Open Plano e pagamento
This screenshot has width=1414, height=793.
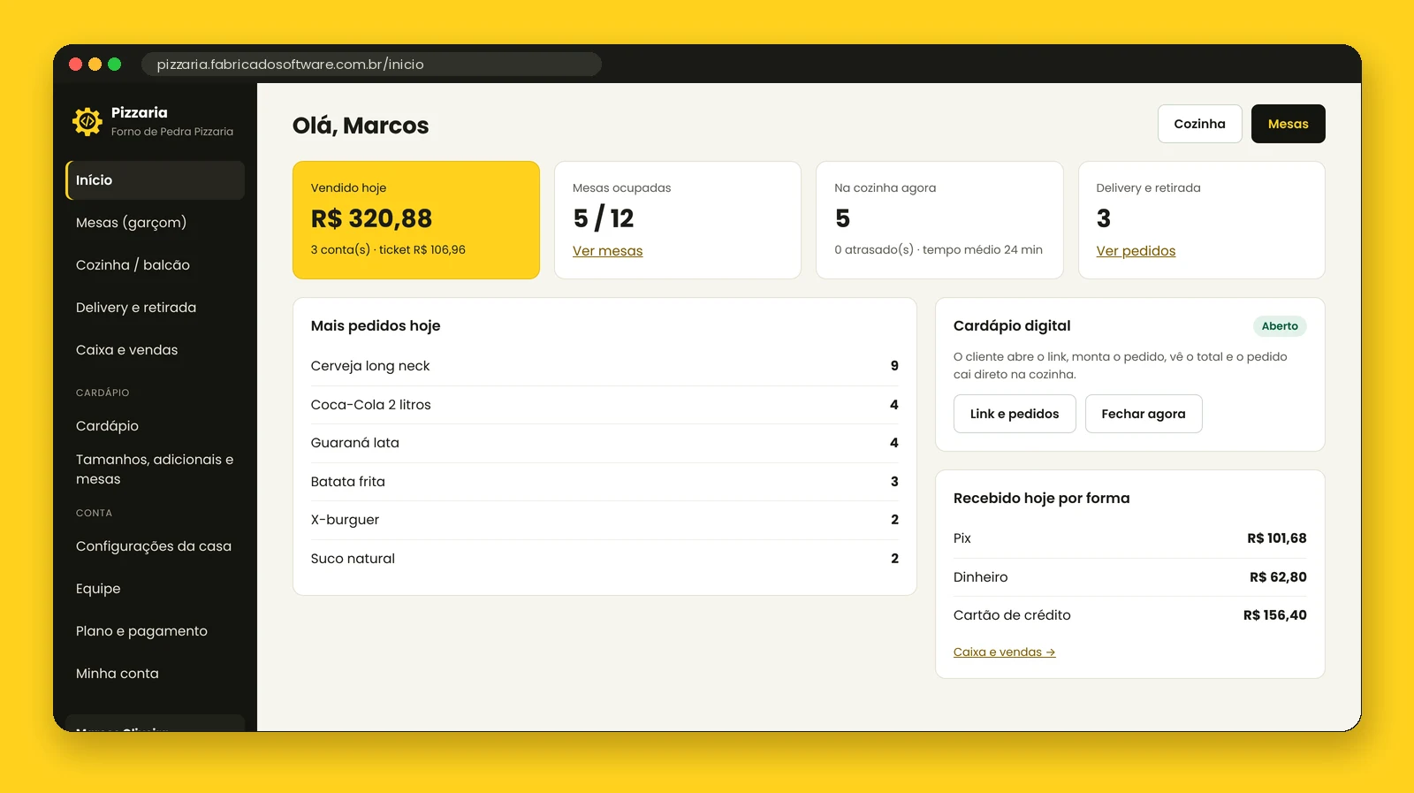tap(156, 631)
